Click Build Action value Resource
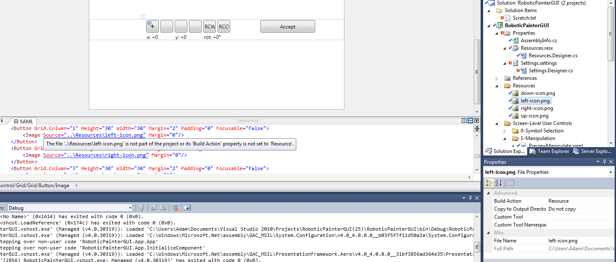The image size is (616, 262). [581, 201]
